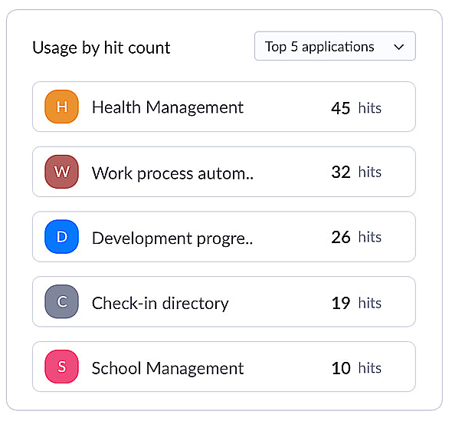Click the blue D Development progress icon
Viewport: 452px width, 421px height.
tap(62, 237)
